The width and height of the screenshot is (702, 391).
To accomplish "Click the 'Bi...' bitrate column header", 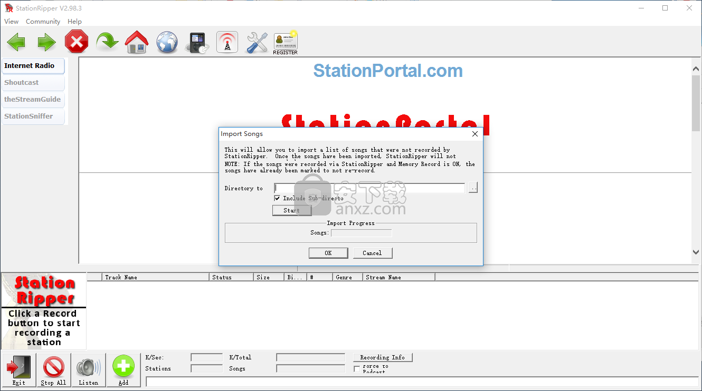I will point(296,277).
